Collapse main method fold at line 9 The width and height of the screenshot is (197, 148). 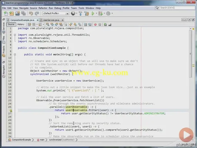[x=15, y=54]
